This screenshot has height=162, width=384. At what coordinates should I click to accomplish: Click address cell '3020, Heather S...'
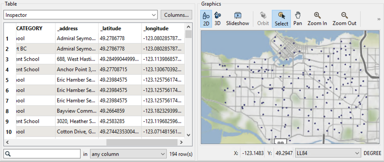[x=77, y=121]
